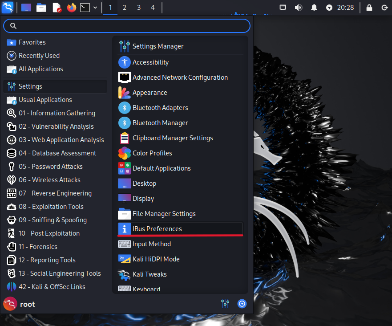Switch to workspace 3
Image resolution: width=392 pixels, height=326 pixels.
pyautogui.click(x=139, y=8)
